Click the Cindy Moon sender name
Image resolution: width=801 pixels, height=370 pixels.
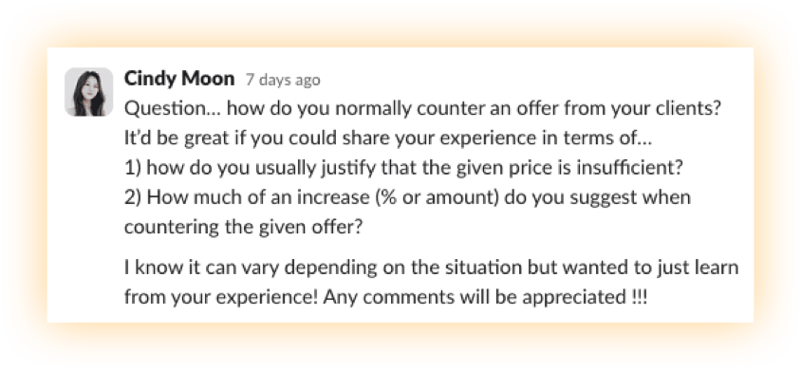[179, 79]
